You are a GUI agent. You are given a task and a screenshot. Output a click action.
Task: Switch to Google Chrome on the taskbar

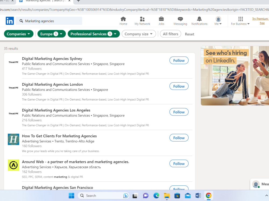click(x=209, y=196)
